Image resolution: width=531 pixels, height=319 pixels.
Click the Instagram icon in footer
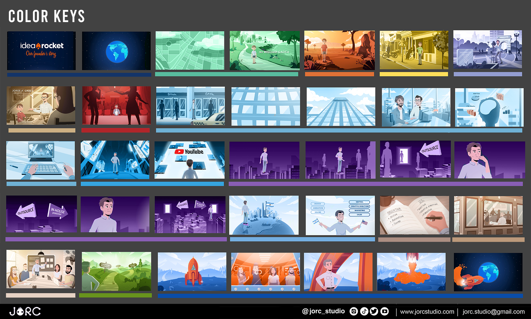[x=353, y=312]
